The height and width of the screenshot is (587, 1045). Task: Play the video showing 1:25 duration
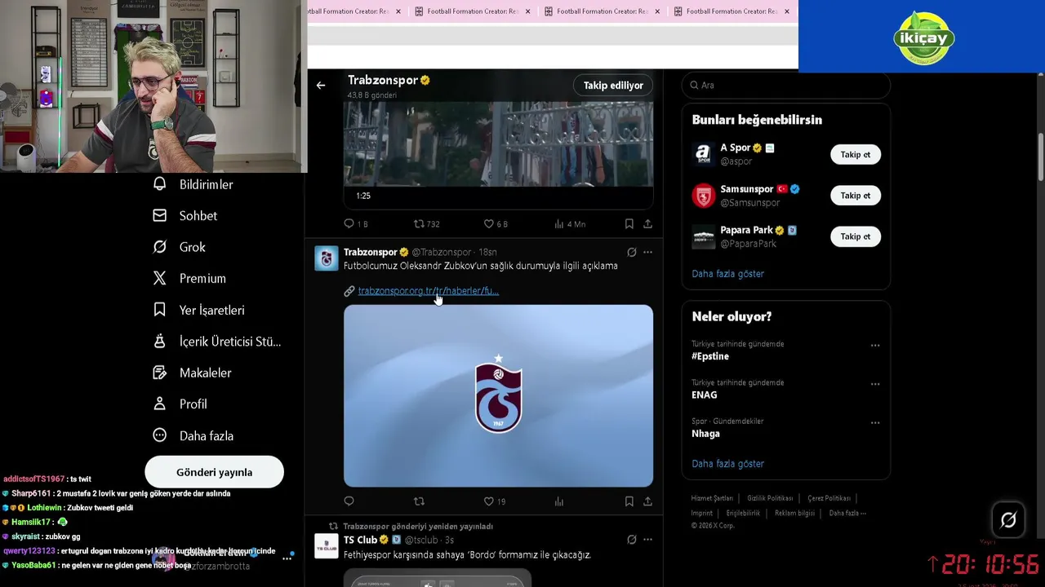(498, 145)
